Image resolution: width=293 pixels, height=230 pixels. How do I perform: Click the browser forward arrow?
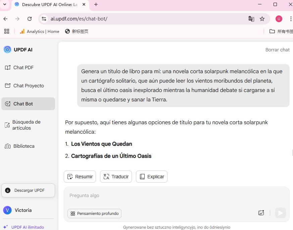click(x=17, y=19)
